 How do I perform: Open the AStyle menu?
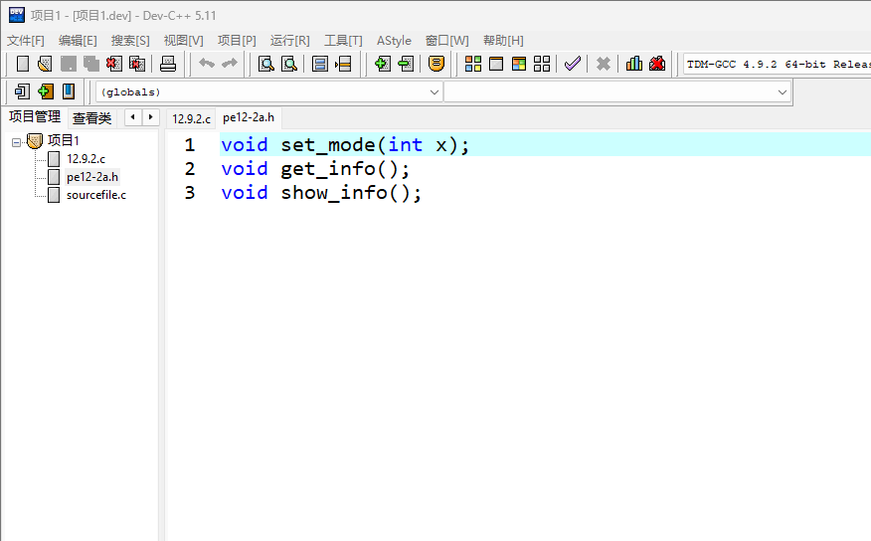pyautogui.click(x=394, y=41)
